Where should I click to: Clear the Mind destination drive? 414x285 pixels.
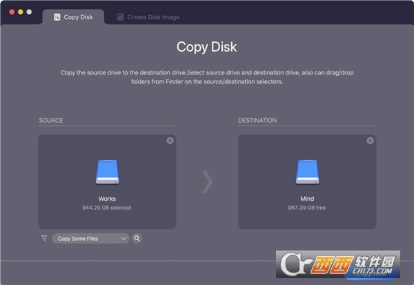click(x=370, y=141)
